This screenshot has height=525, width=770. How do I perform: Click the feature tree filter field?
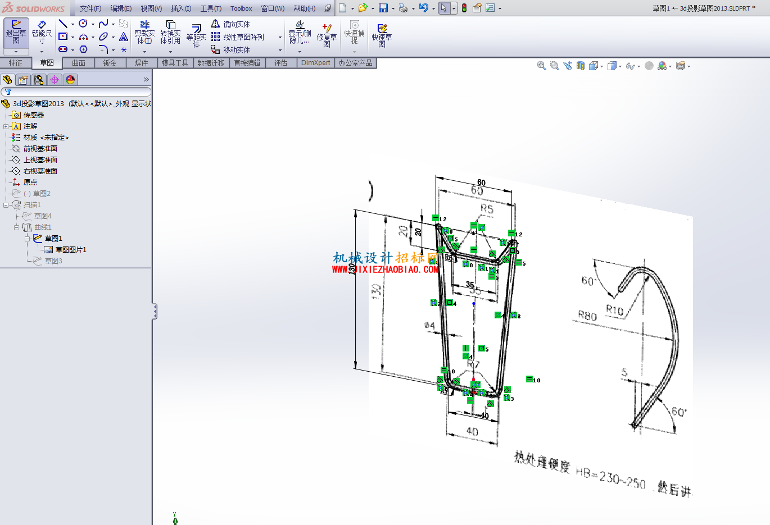tap(76, 92)
